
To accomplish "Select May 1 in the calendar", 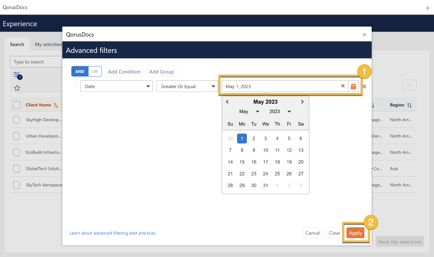I will tap(242, 139).
